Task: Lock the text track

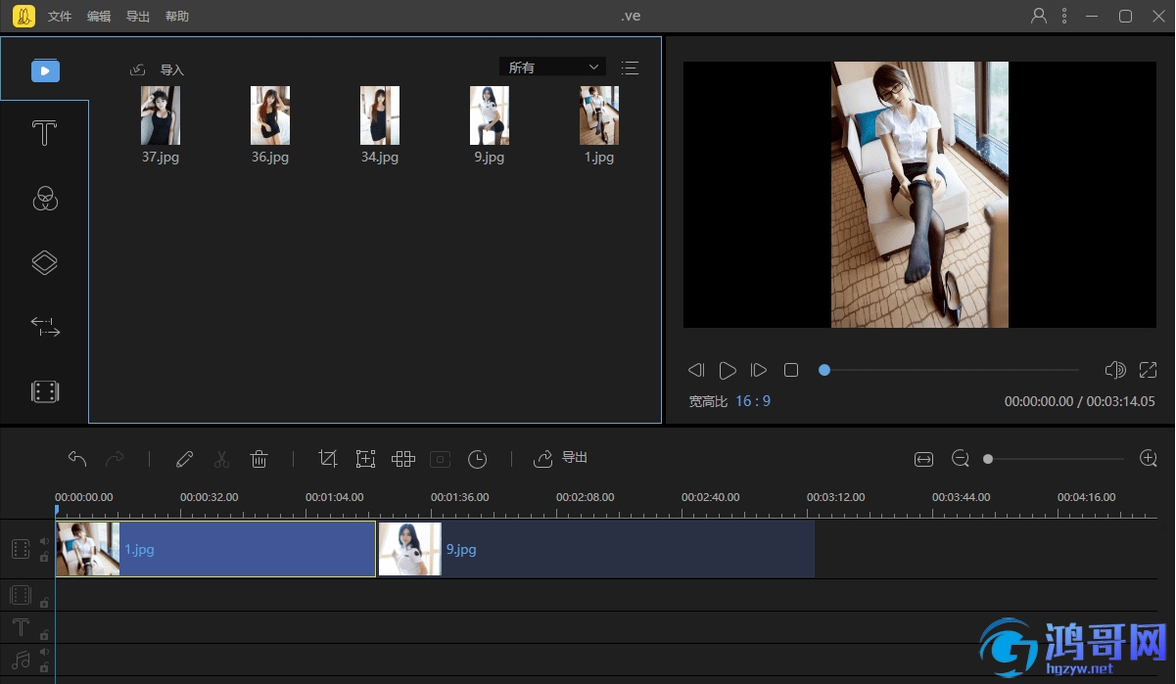Action: (x=44, y=635)
